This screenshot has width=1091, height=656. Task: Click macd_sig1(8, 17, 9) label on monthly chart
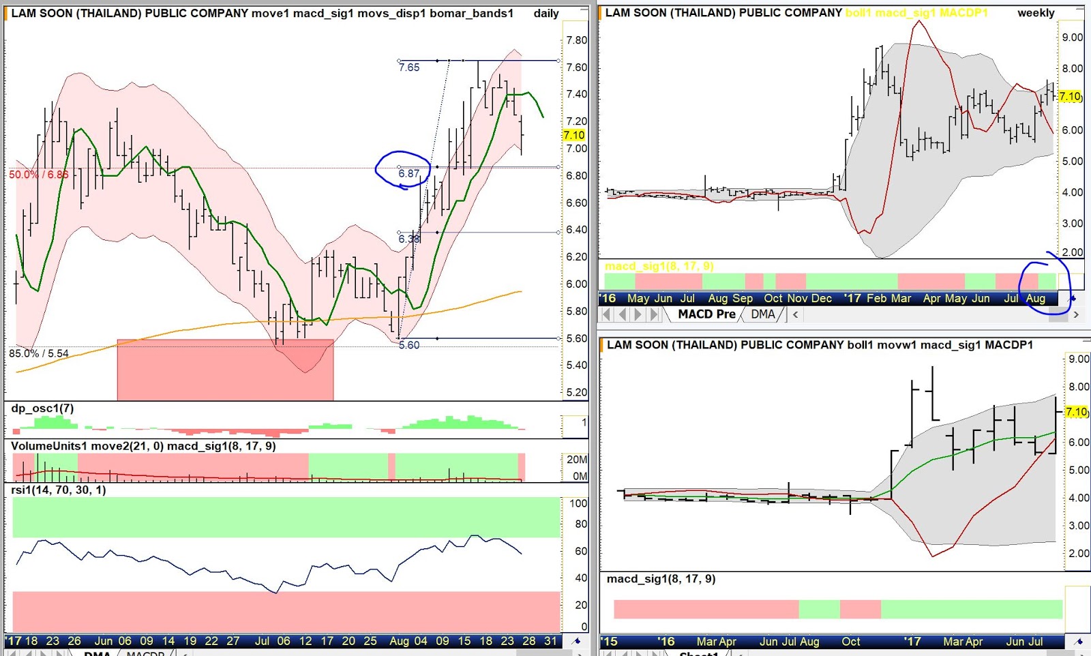point(661,579)
